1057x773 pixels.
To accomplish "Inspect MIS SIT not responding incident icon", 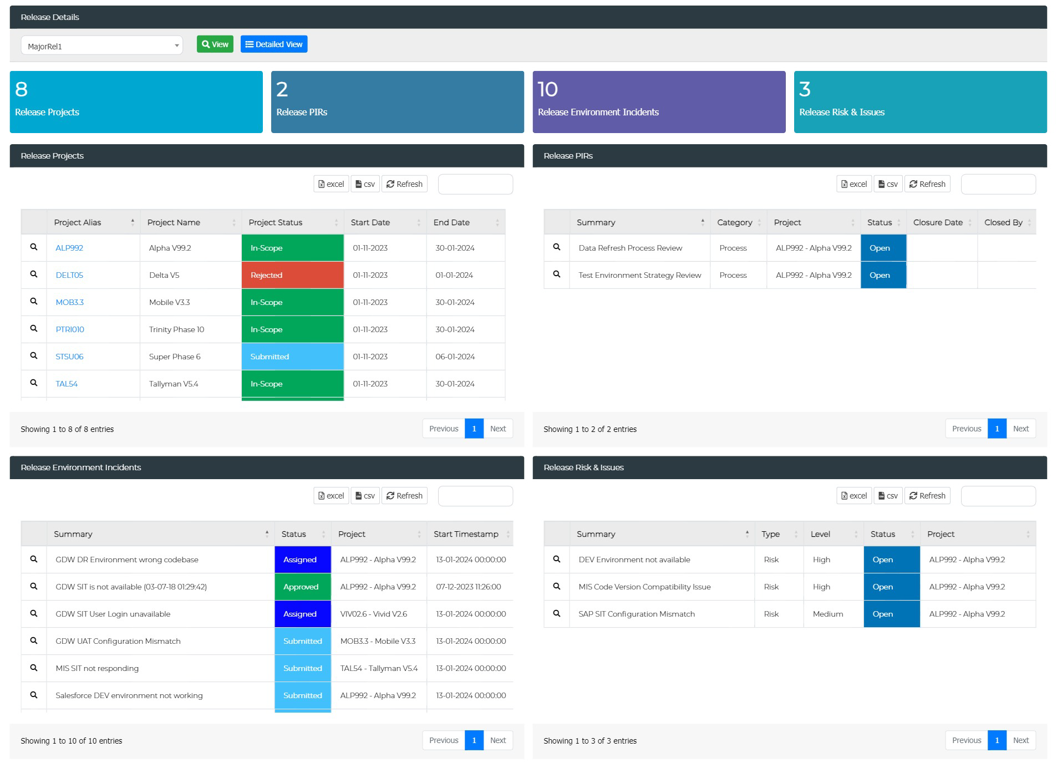I will [34, 668].
